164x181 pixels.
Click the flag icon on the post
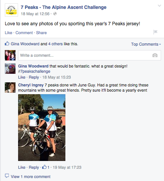(x=155, y=32)
